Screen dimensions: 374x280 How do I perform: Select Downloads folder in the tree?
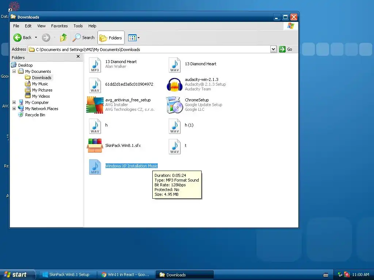42,78
